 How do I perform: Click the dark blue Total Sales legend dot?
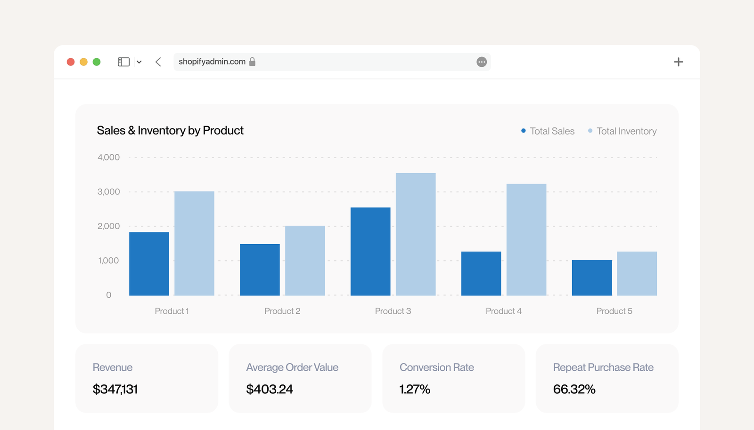[523, 131]
